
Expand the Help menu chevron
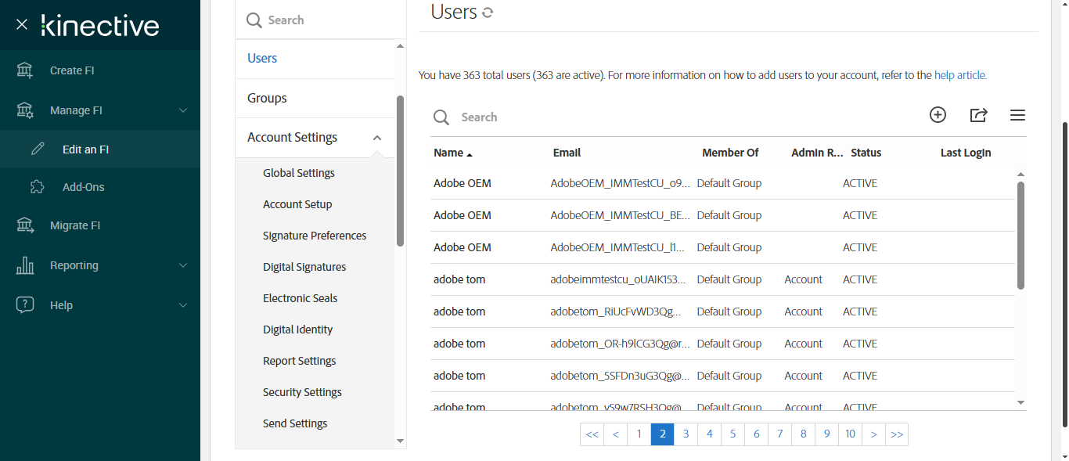(183, 305)
